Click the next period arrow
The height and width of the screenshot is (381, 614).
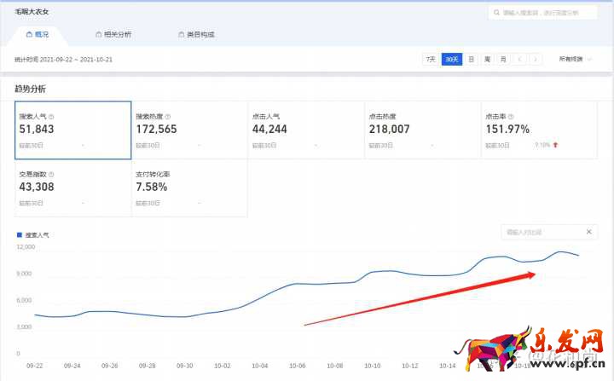pyautogui.click(x=535, y=60)
